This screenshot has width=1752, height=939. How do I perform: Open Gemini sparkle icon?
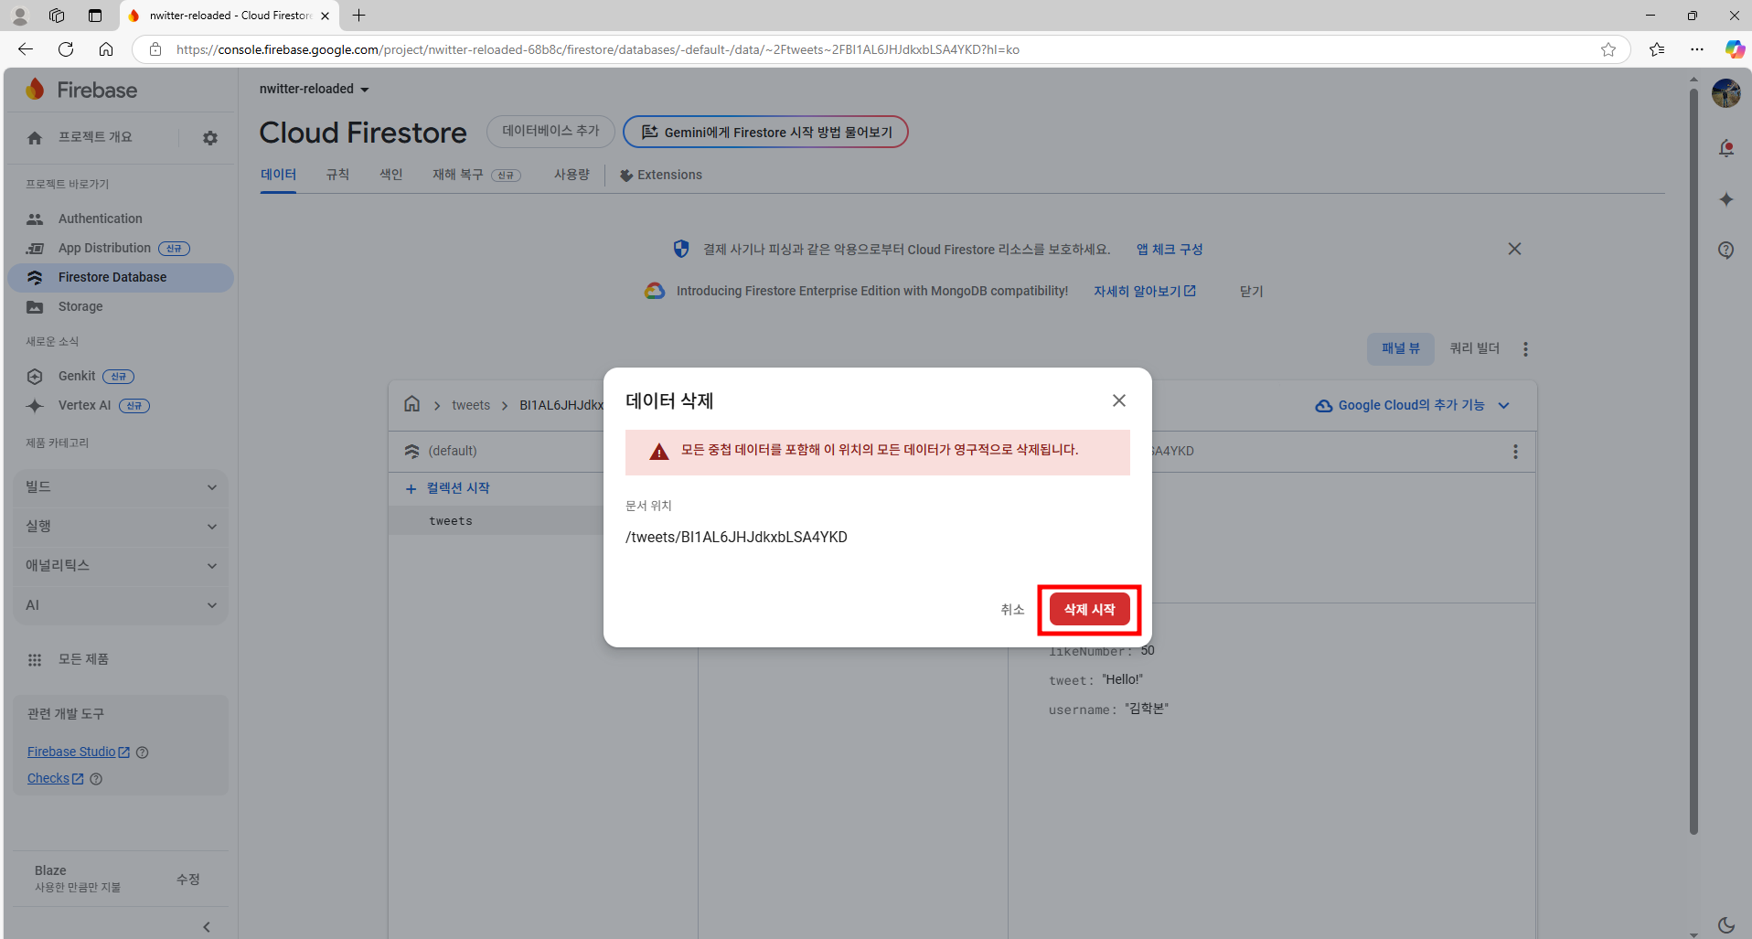click(x=1726, y=199)
